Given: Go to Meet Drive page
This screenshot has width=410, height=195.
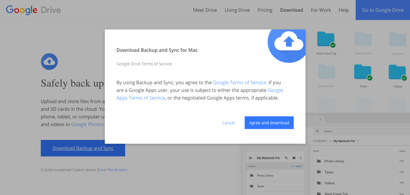Looking at the screenshot, I should (205, 10).
